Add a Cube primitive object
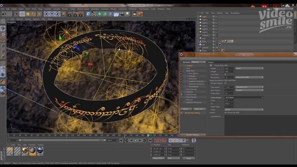The image size is (297, 167). pyautogui.click(x=88, y=14)
